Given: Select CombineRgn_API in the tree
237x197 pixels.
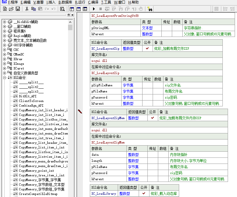Looking at the screenshot, I should point(31,105).
